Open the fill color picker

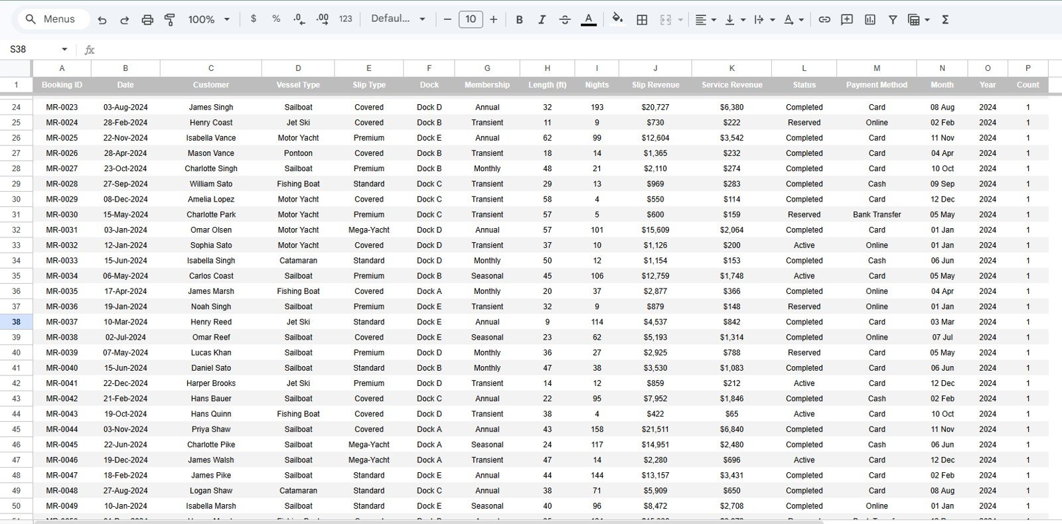coord(617,19)
